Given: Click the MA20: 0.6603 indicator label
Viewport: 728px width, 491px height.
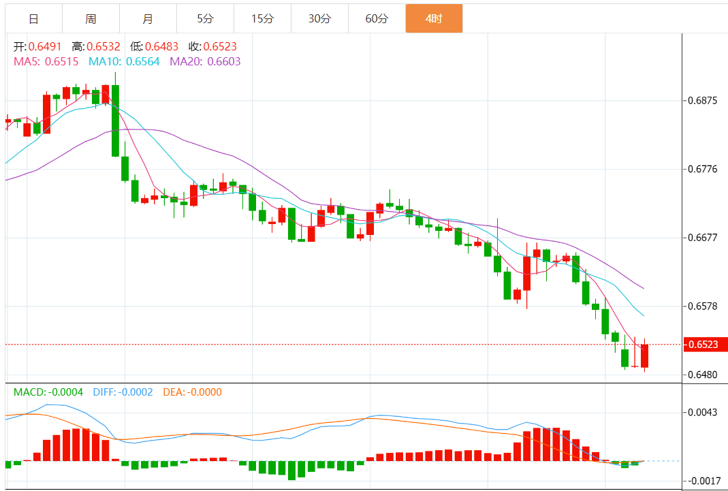Looking at the screenshot, I should (x=205, y=61).
